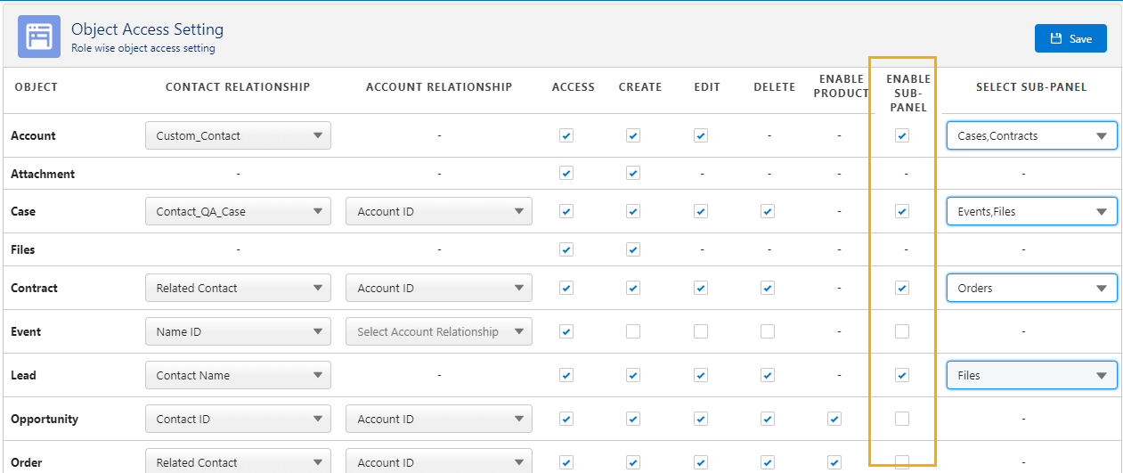Click the Object Access Setting header icon
The width and height of the screenshot is (1123, 473).
39,37
